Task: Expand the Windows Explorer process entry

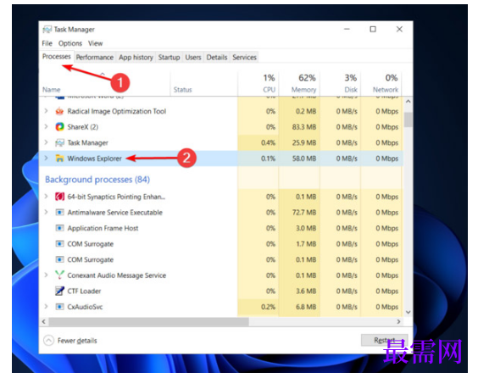Action: 46,158
